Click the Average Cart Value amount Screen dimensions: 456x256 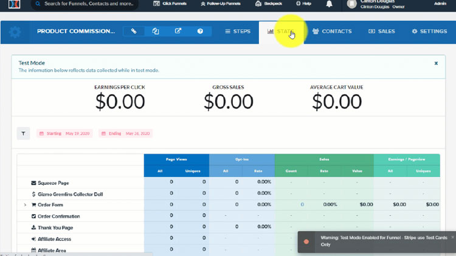pyautogui.click(x=337, y=102)
